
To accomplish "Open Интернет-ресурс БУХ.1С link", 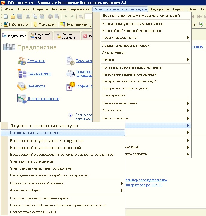I will 144,185.
